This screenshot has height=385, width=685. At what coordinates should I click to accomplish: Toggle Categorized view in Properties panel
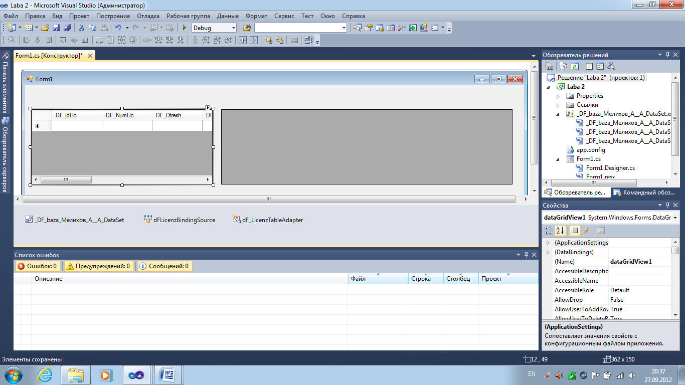(x=549, y=231)
